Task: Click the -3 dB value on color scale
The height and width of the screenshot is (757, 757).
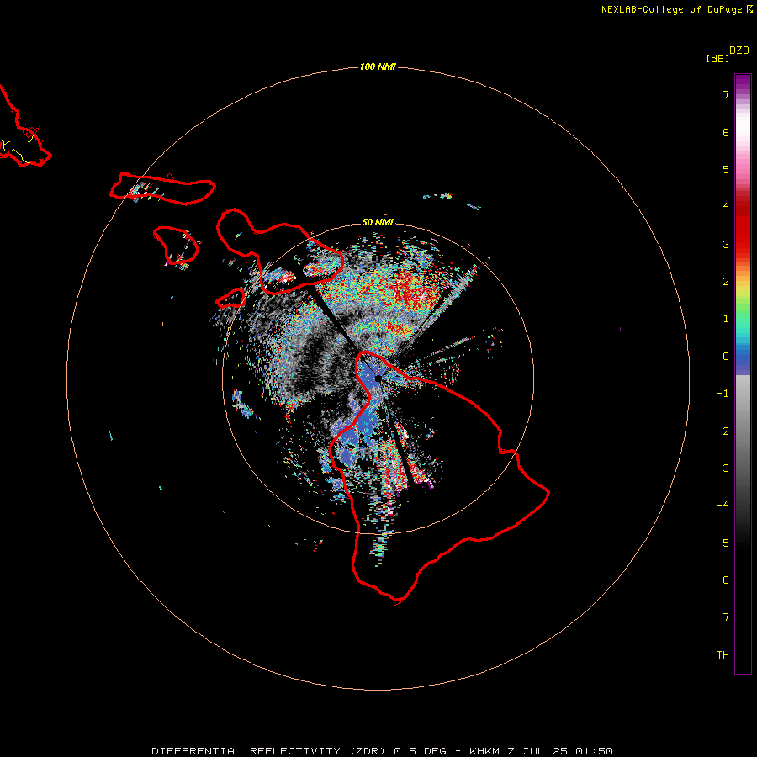Action: 723,468
